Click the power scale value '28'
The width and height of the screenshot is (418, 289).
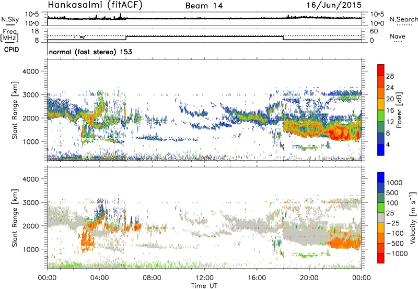tap(390, 76)
